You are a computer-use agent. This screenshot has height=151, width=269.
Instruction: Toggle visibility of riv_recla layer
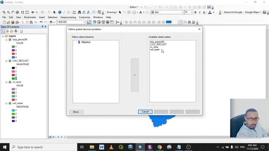pos(10,82)
